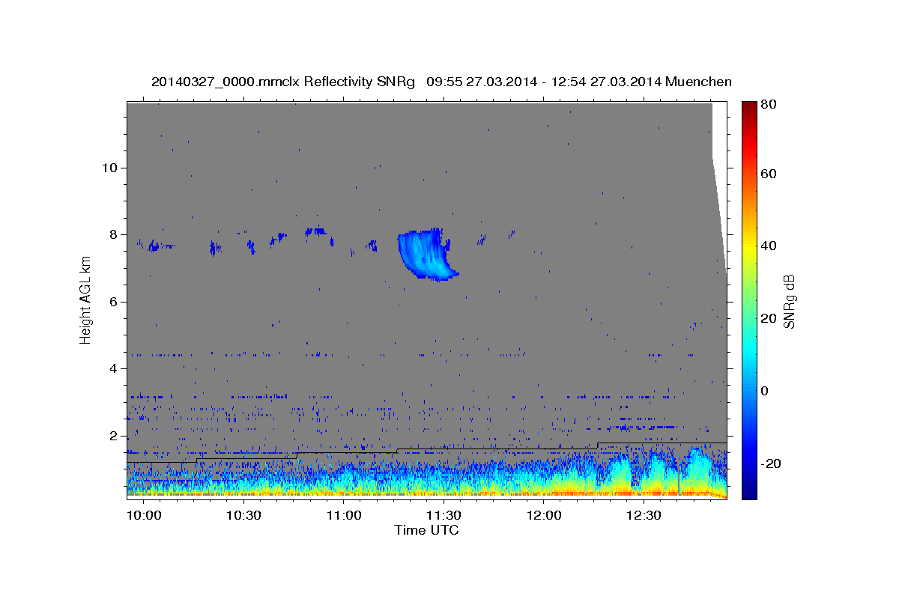Click the green middle section of colorbar
Viewport: 899px width, 599px height.
pyautogui.click(x=748, y=299)
